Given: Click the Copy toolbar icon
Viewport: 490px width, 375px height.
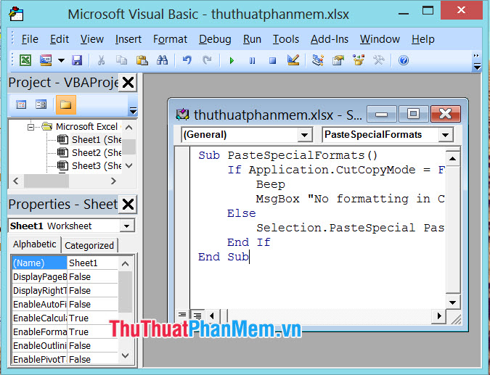Looking at the screenshot, I should pyautogui.click(x=121, y=60).
